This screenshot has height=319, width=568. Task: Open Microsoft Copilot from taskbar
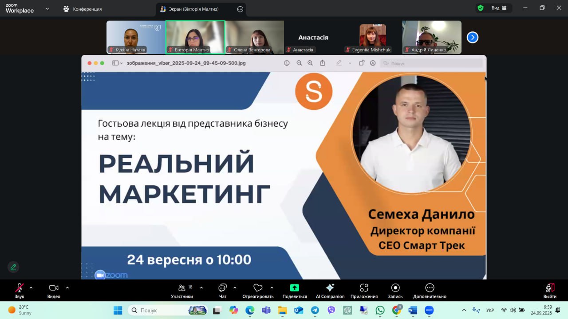234,310
